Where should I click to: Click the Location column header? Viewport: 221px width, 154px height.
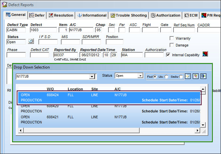[x=75, y=89]
